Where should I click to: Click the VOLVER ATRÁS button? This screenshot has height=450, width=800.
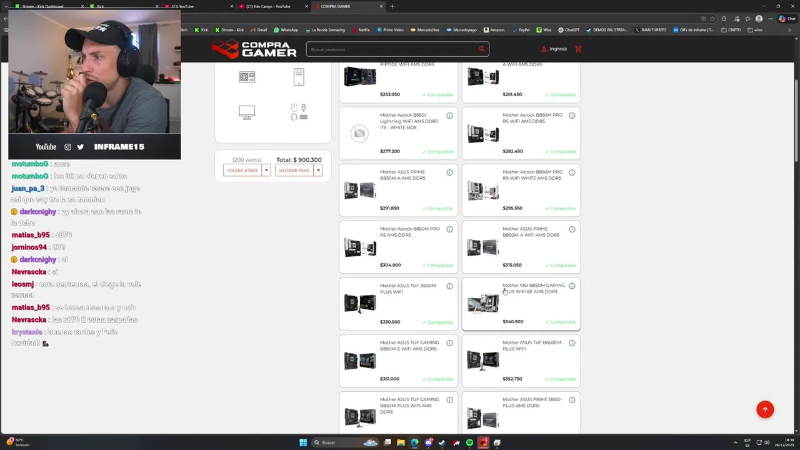[242, 170]
